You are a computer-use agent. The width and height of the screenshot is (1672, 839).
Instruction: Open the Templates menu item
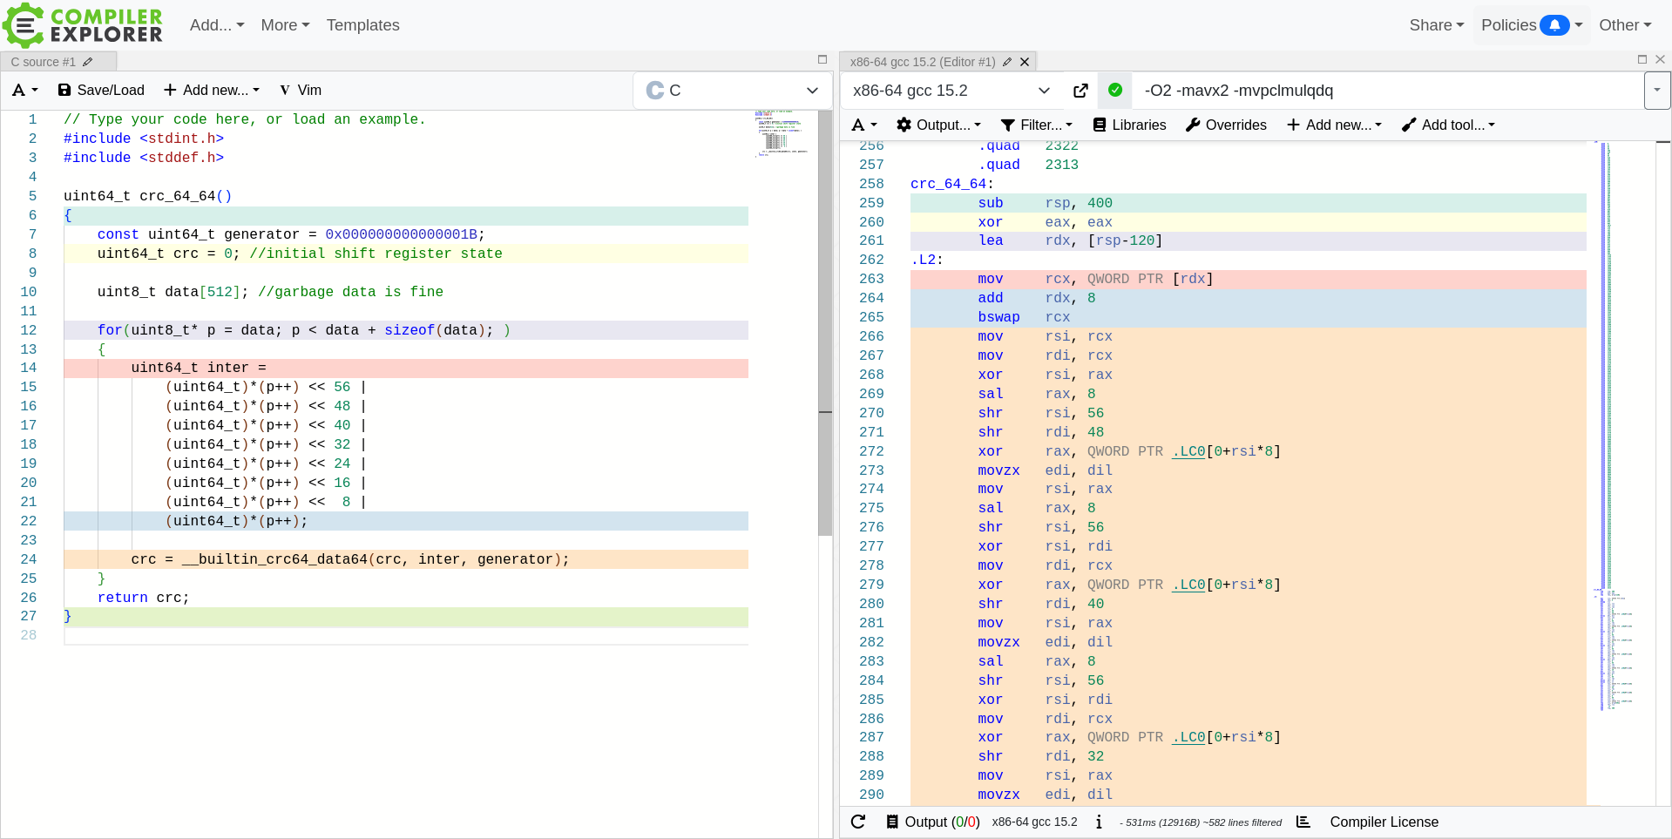coord(362,25)
